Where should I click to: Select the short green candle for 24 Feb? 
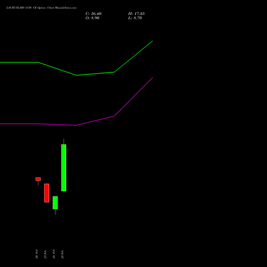[55, 203]
